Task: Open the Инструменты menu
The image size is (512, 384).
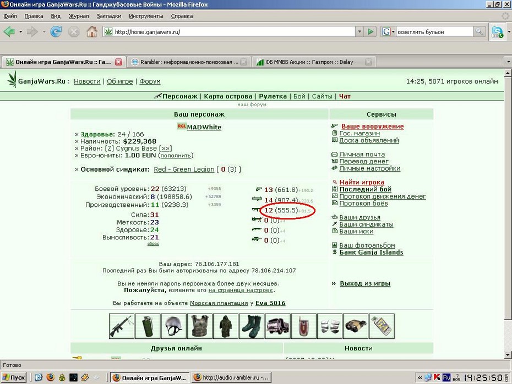Action: 146,16
